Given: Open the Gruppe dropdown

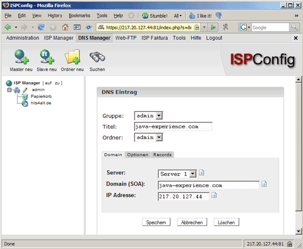Looking at the screenshot, I should coord(159,115).
